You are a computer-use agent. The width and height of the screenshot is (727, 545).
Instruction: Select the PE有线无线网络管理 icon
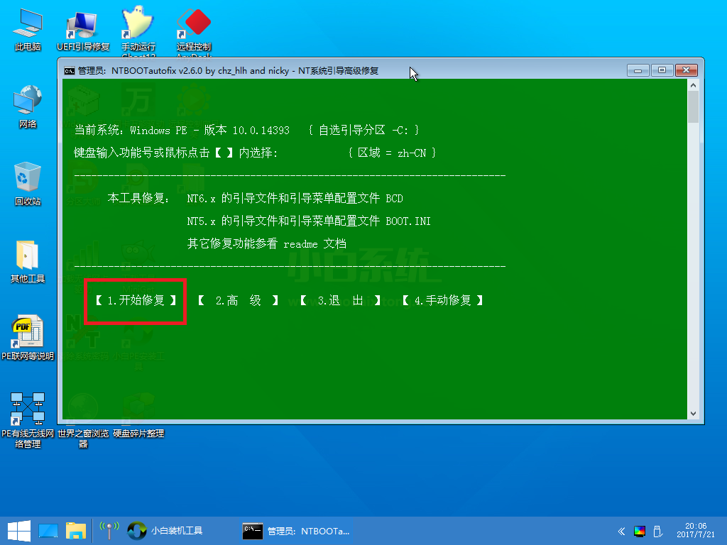click(x=28, y=420)
